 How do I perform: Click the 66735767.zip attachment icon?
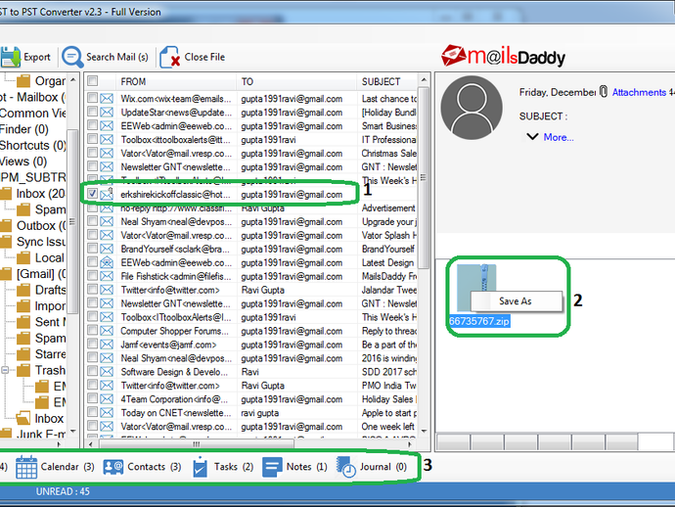click(x=475, y=288)
